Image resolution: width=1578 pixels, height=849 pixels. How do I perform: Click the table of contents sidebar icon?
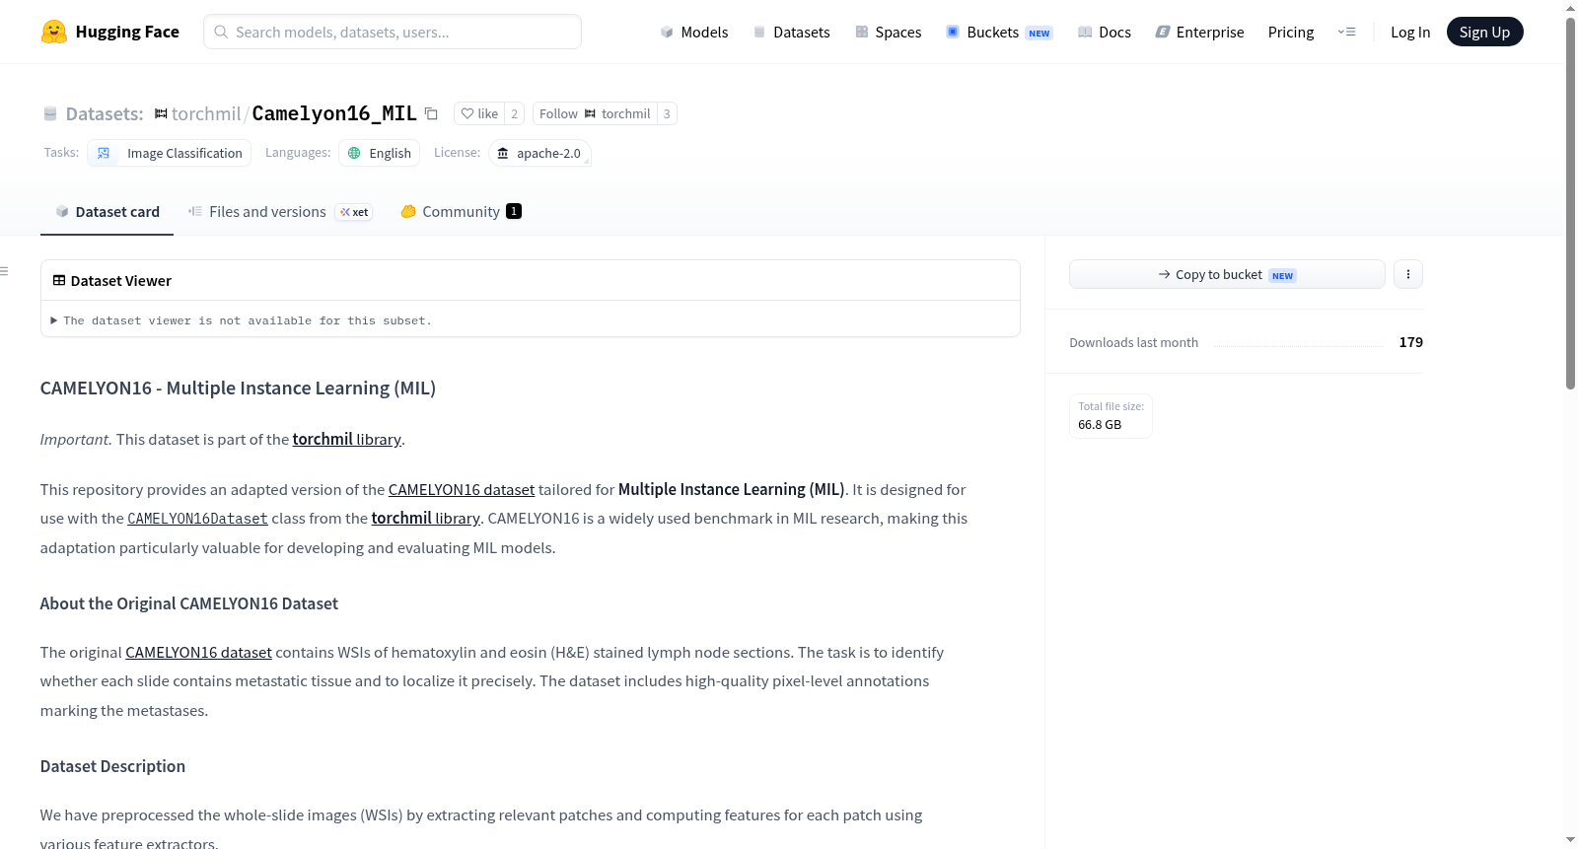click(4, 270)
